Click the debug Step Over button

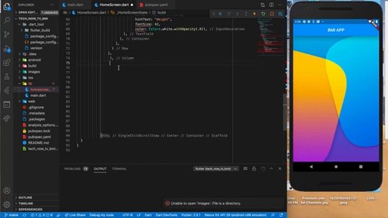229,14
